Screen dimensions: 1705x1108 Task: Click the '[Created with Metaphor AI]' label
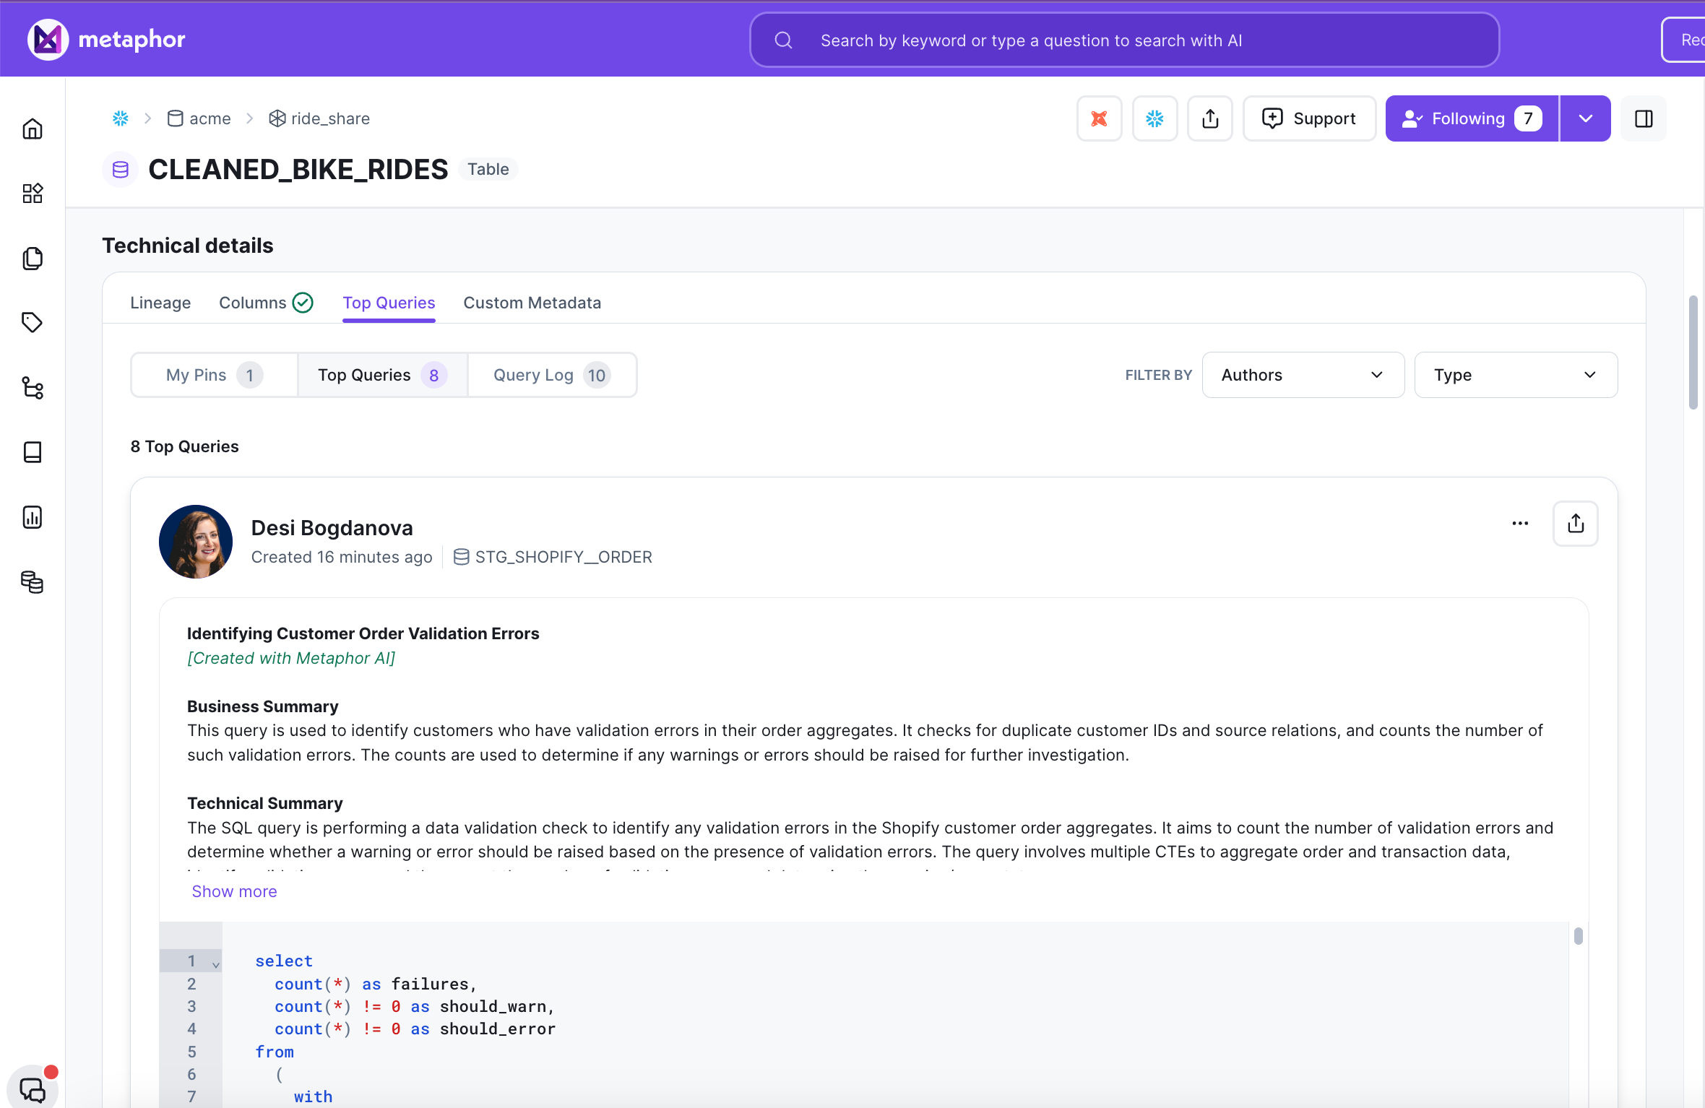coord(290,658)
